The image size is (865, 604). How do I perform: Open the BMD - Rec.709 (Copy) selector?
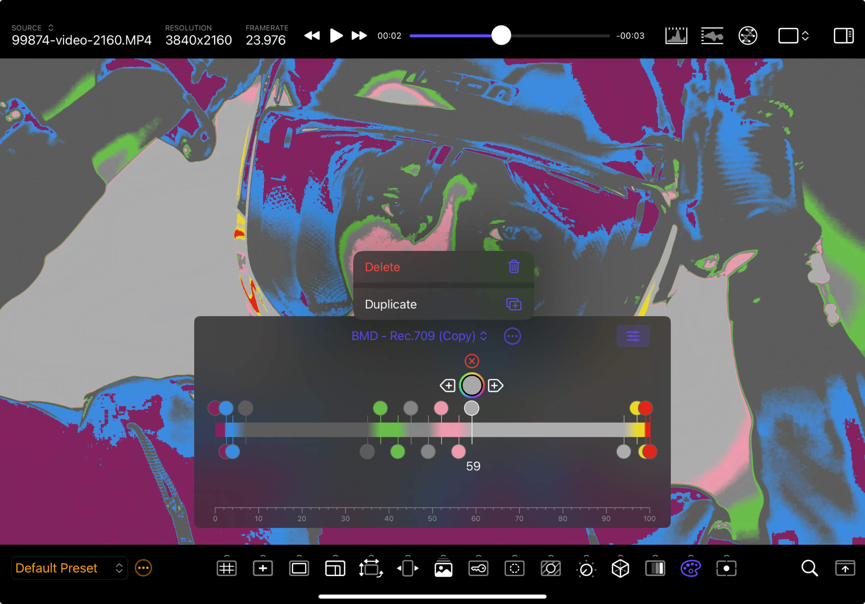[x=419, y=336]
